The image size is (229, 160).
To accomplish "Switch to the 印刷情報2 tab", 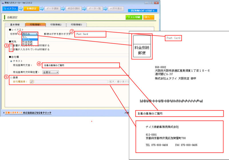I will coord(56,25).
